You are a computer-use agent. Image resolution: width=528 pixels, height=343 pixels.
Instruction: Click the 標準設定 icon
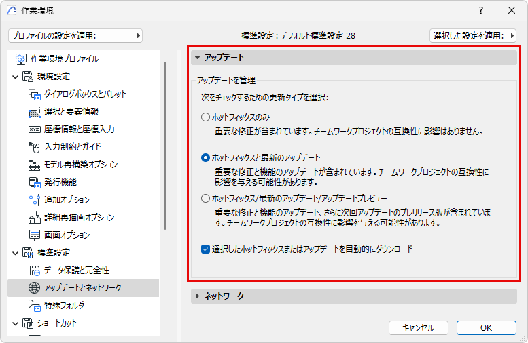click(28, 253)
